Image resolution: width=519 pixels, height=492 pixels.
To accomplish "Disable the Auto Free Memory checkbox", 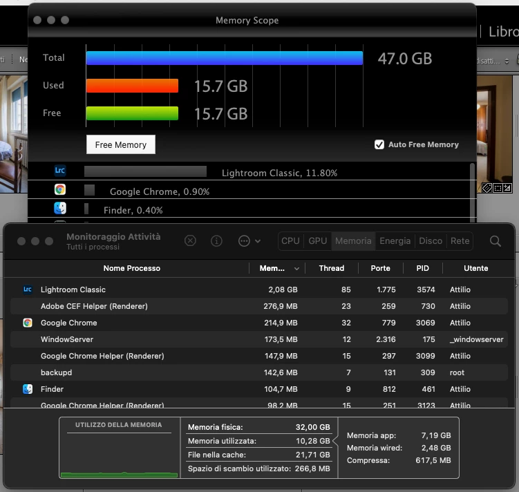I will pos(379,144).
